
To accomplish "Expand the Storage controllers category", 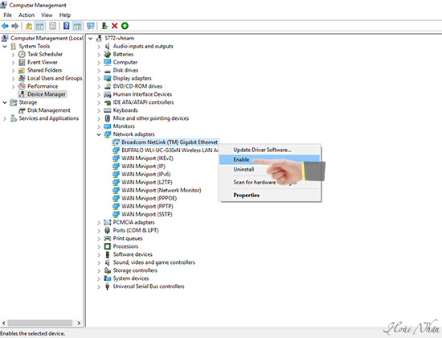I will tap(99, 270).
